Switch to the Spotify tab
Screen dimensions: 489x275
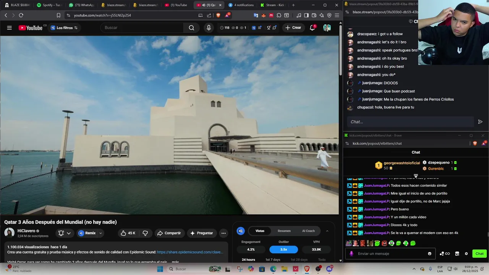pos(49,5)
